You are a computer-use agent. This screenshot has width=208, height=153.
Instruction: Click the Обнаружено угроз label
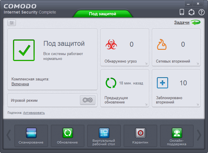(120, 61)
